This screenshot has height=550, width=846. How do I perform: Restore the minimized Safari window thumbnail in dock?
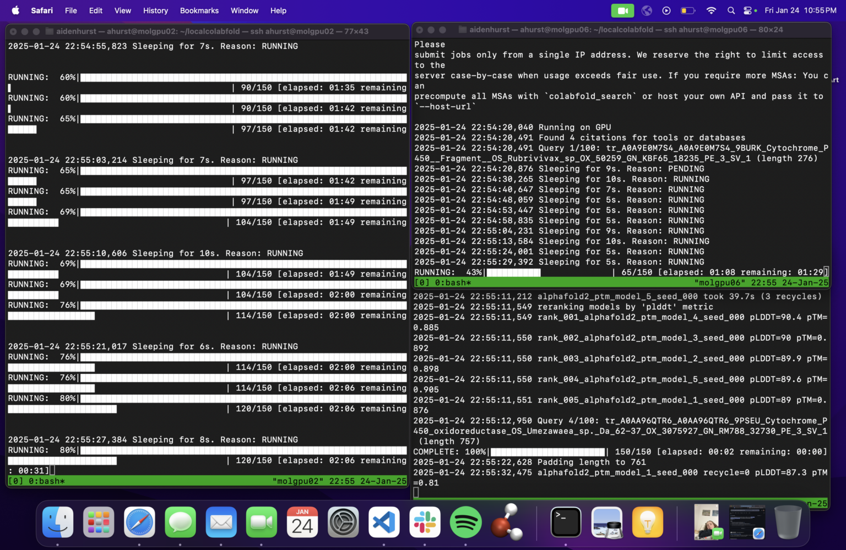coord(747,522)
